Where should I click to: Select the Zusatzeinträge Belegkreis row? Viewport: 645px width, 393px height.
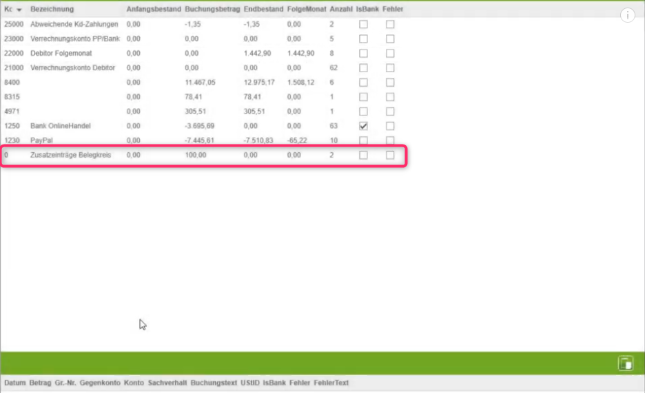click(x=70, y=156)
